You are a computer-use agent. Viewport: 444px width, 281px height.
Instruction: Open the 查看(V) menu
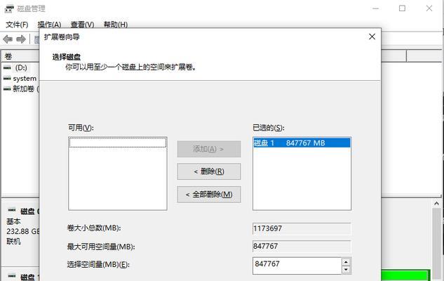pos(82,25)
